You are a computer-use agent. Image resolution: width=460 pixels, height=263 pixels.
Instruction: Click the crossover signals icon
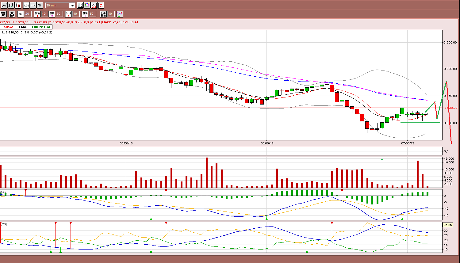(120, 14)
